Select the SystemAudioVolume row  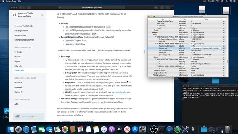[187, 46]
